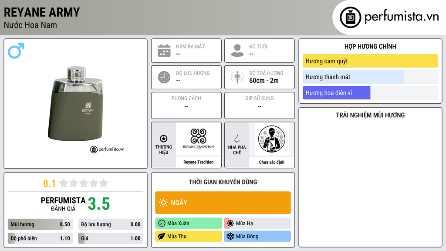Screen dimensions: 446x251
Task: Select the Mùa Hạ season tile
Action: click(x=257, y=224)
